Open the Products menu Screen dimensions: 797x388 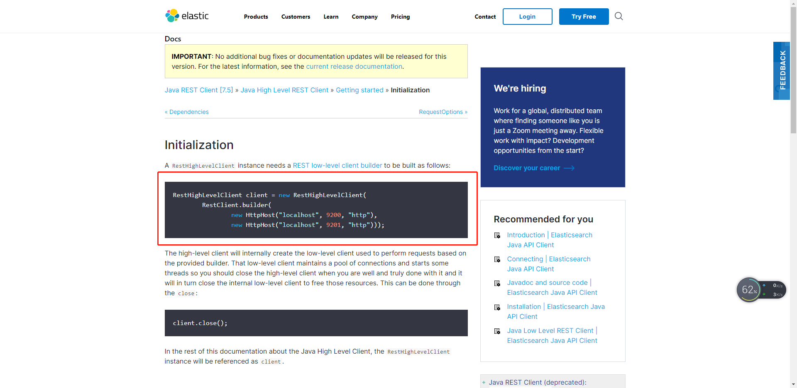click(256, 17)
